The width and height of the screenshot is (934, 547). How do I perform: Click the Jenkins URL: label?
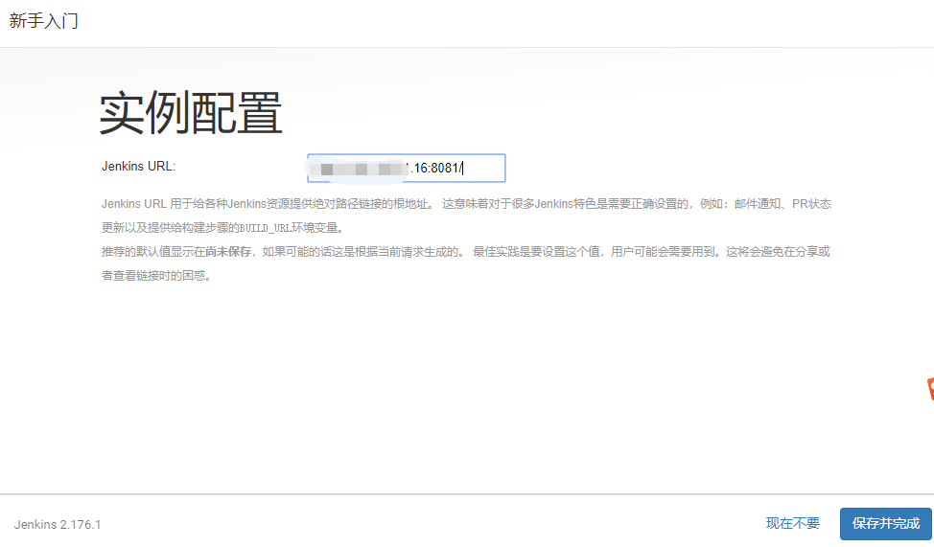(x=138, y=166)
